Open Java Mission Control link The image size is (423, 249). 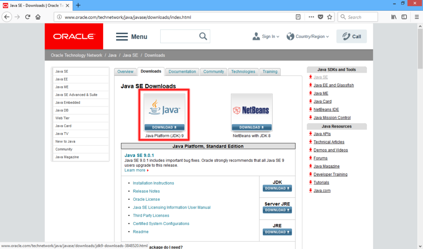[x=332, y=118]
